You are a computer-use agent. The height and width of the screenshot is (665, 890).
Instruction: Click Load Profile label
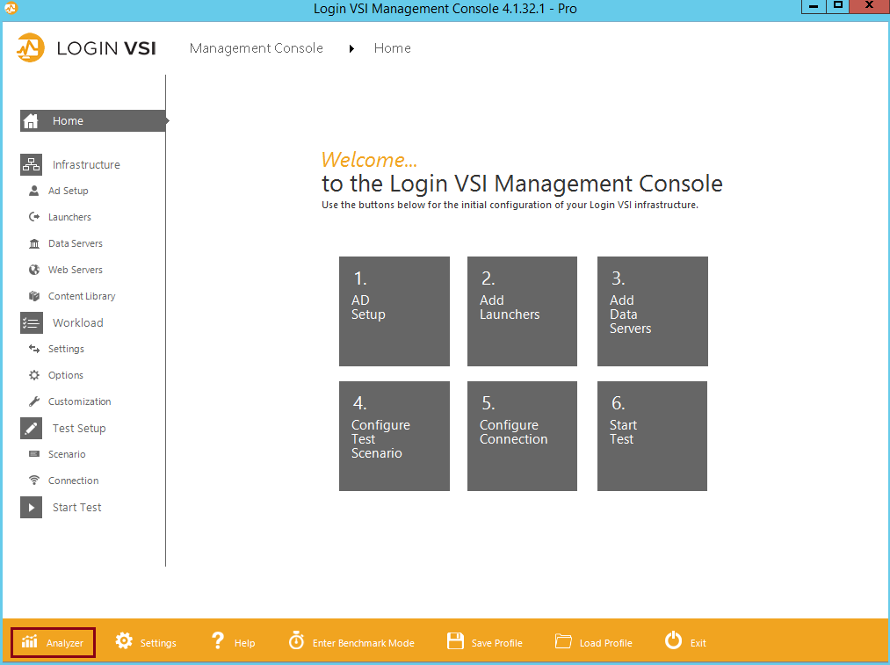tap(605, 643)
